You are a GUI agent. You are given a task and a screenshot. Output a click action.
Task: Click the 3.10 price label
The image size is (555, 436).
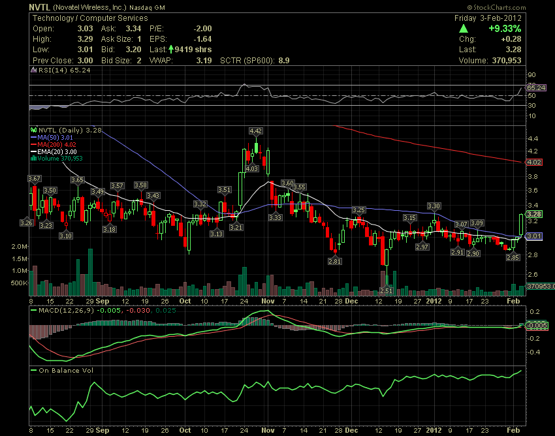pos(65,236)
